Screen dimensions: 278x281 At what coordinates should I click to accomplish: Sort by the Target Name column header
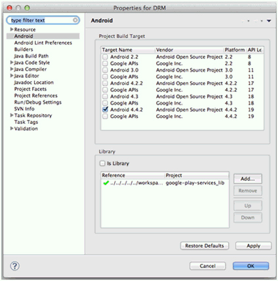coord(128,50)
